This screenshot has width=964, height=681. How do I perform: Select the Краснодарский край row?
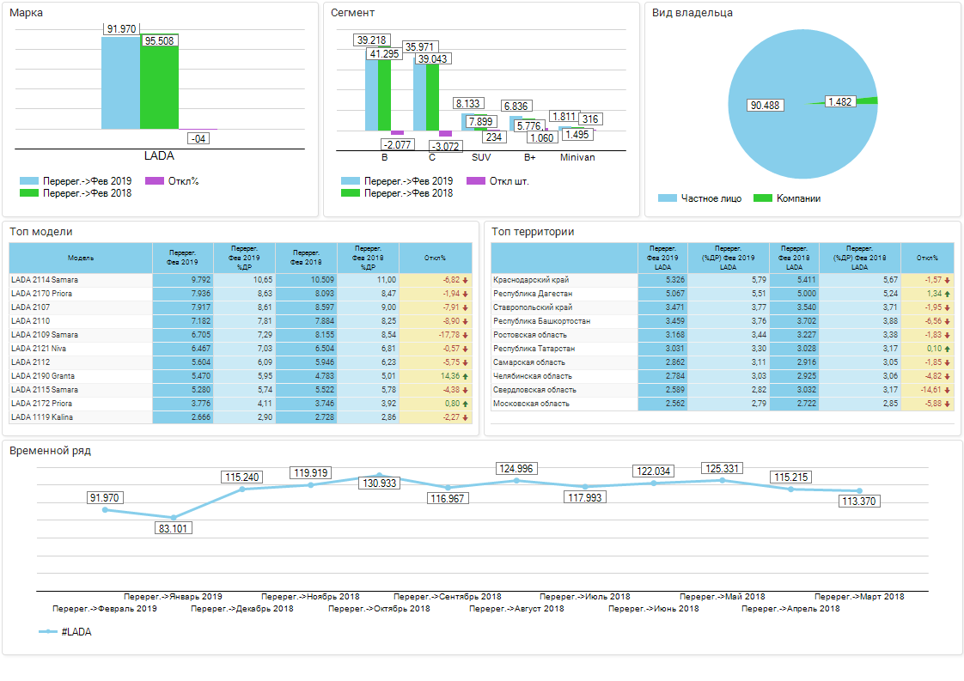pos(531,280)
